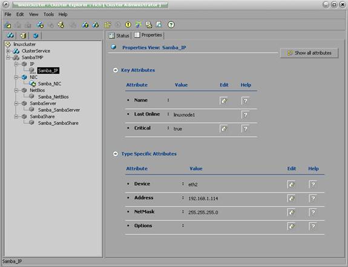Click the yellow grid toolbar icon
The width and height of the screenshot is (348, 267).
[107, 25]
